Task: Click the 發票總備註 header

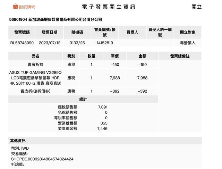Action: [x=180, y=56]
